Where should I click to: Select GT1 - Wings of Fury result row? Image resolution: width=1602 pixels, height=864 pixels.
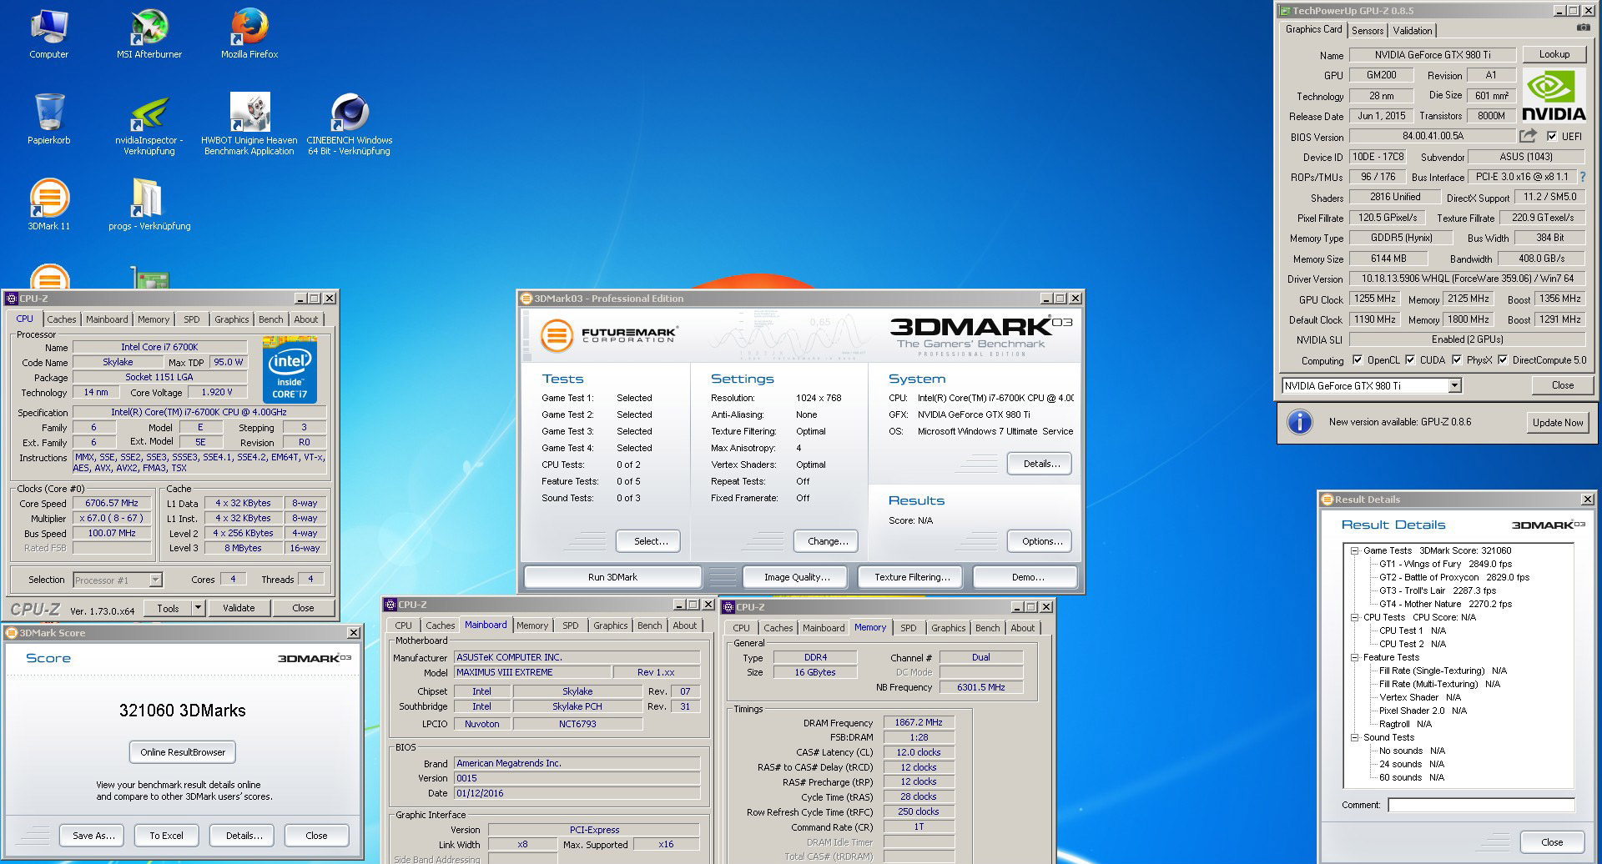click(x=1445, y=564)
